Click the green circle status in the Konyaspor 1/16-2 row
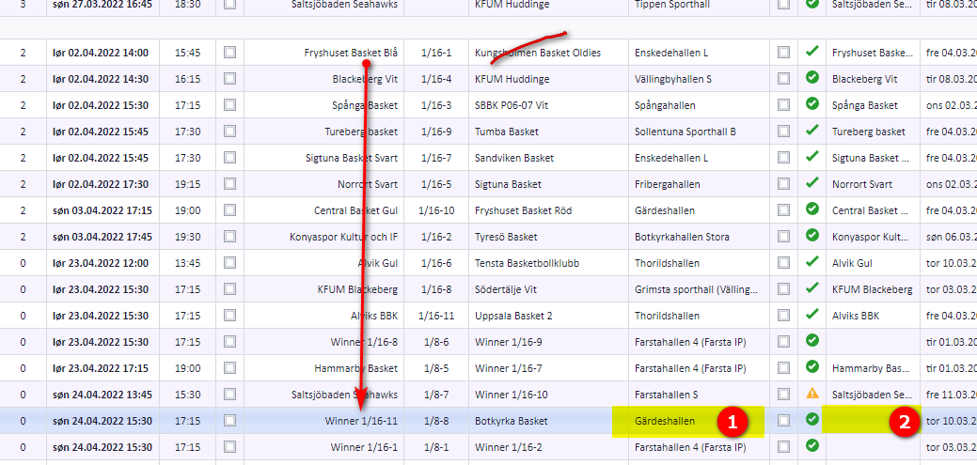Screen dimensions: 977x465 [x=812, y=235]
